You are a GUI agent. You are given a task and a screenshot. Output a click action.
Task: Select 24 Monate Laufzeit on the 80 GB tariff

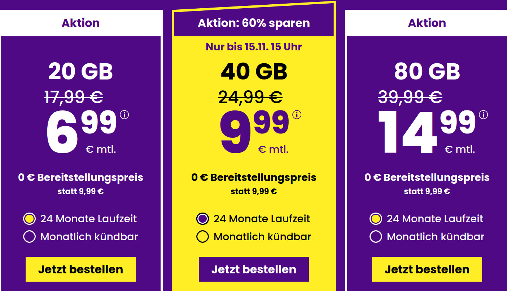coord(376,219)
